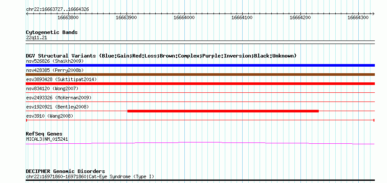
Task: Open variant label esv3910 (Wang2008)
Action: click(50, 116)
